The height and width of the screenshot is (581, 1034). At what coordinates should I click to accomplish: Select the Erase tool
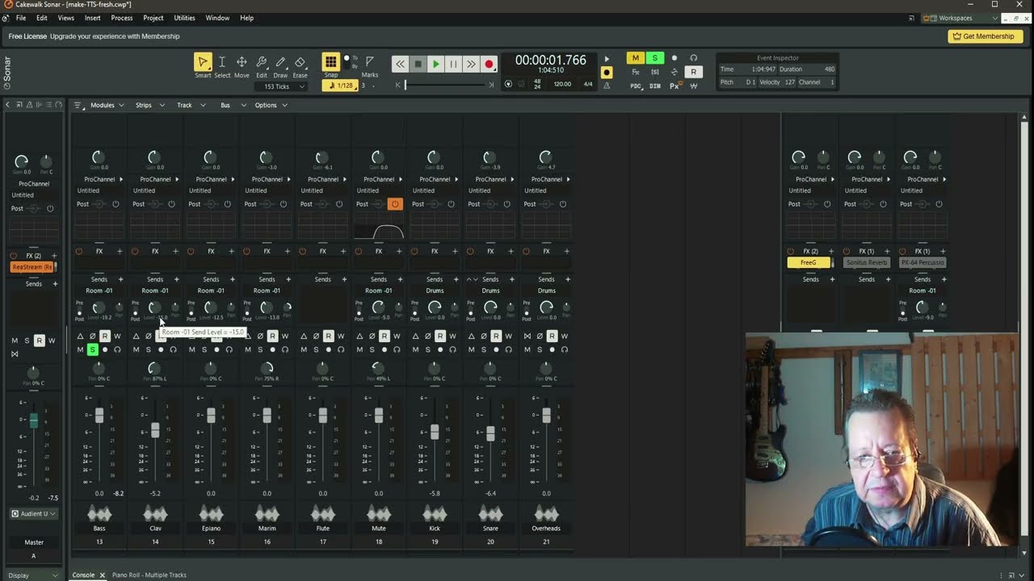[300, 62]
